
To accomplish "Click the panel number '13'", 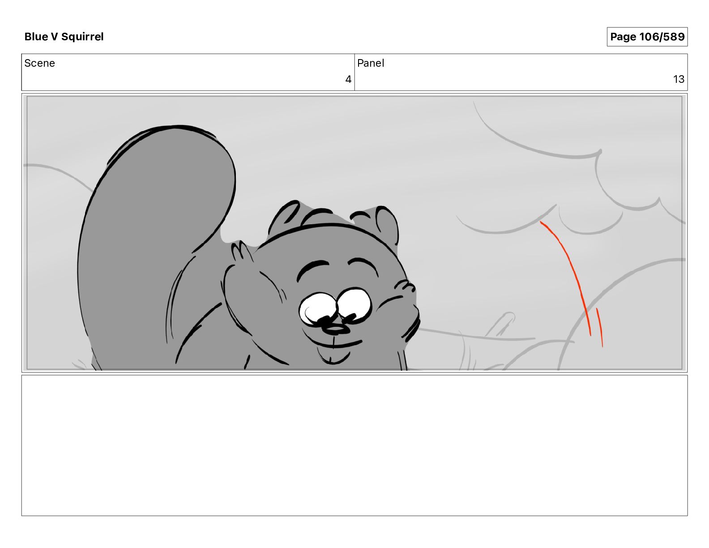I will [x=679, y=79].
